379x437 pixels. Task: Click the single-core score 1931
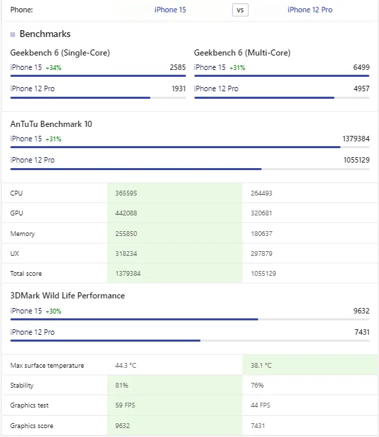point(179,88)
